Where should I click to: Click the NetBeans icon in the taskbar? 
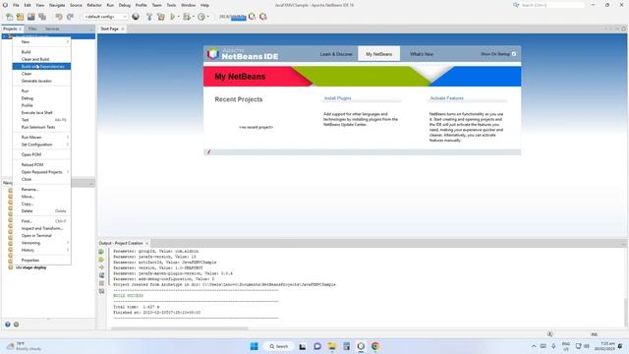point(361,346)
